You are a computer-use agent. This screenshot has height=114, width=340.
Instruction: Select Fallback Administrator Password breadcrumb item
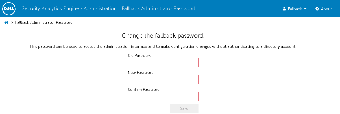(x=44, y=22)
